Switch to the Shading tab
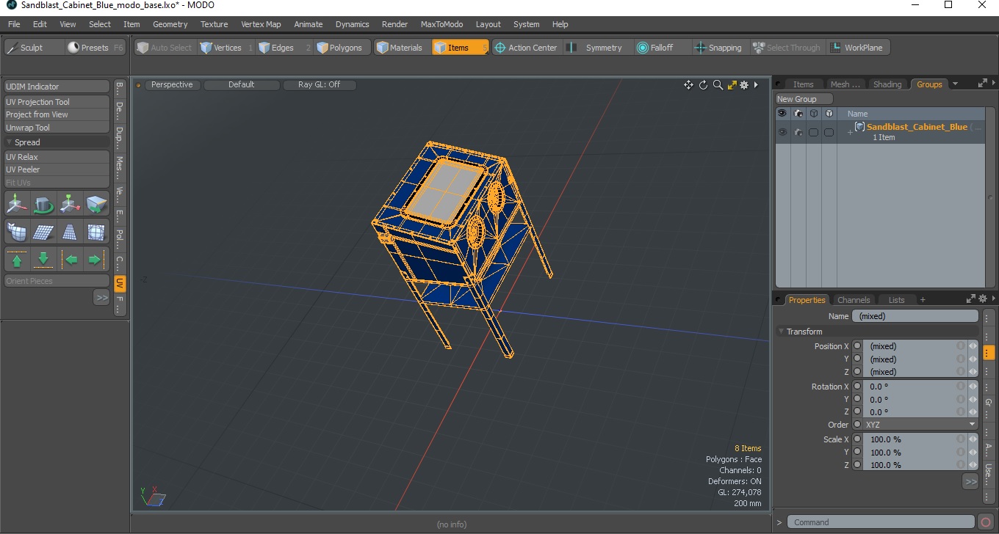Viewport: 999px width, 534px height. (887, 84)
